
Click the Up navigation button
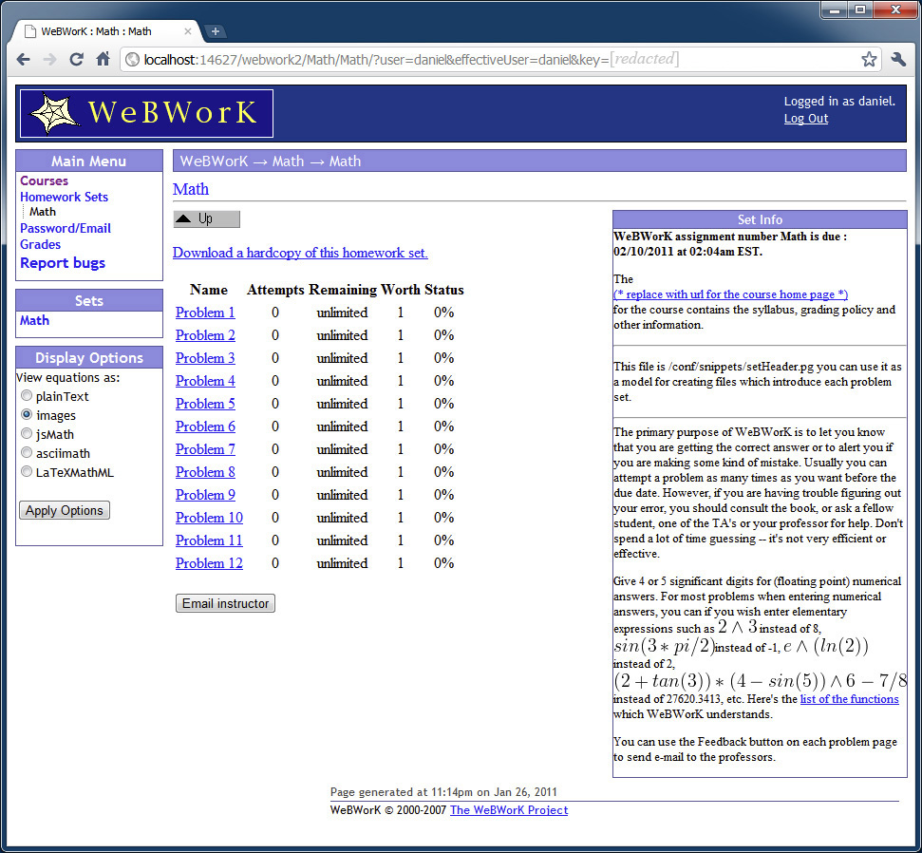(x=206, y=218)
